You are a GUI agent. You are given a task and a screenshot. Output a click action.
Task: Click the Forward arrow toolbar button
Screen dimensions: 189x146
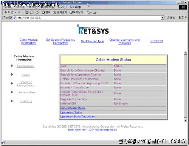[x=19, y=12]
